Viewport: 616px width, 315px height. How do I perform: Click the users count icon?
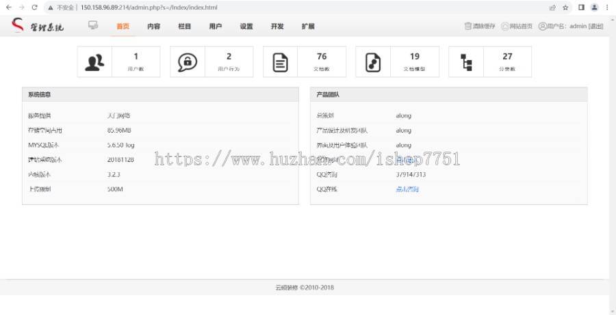point(94,62)
